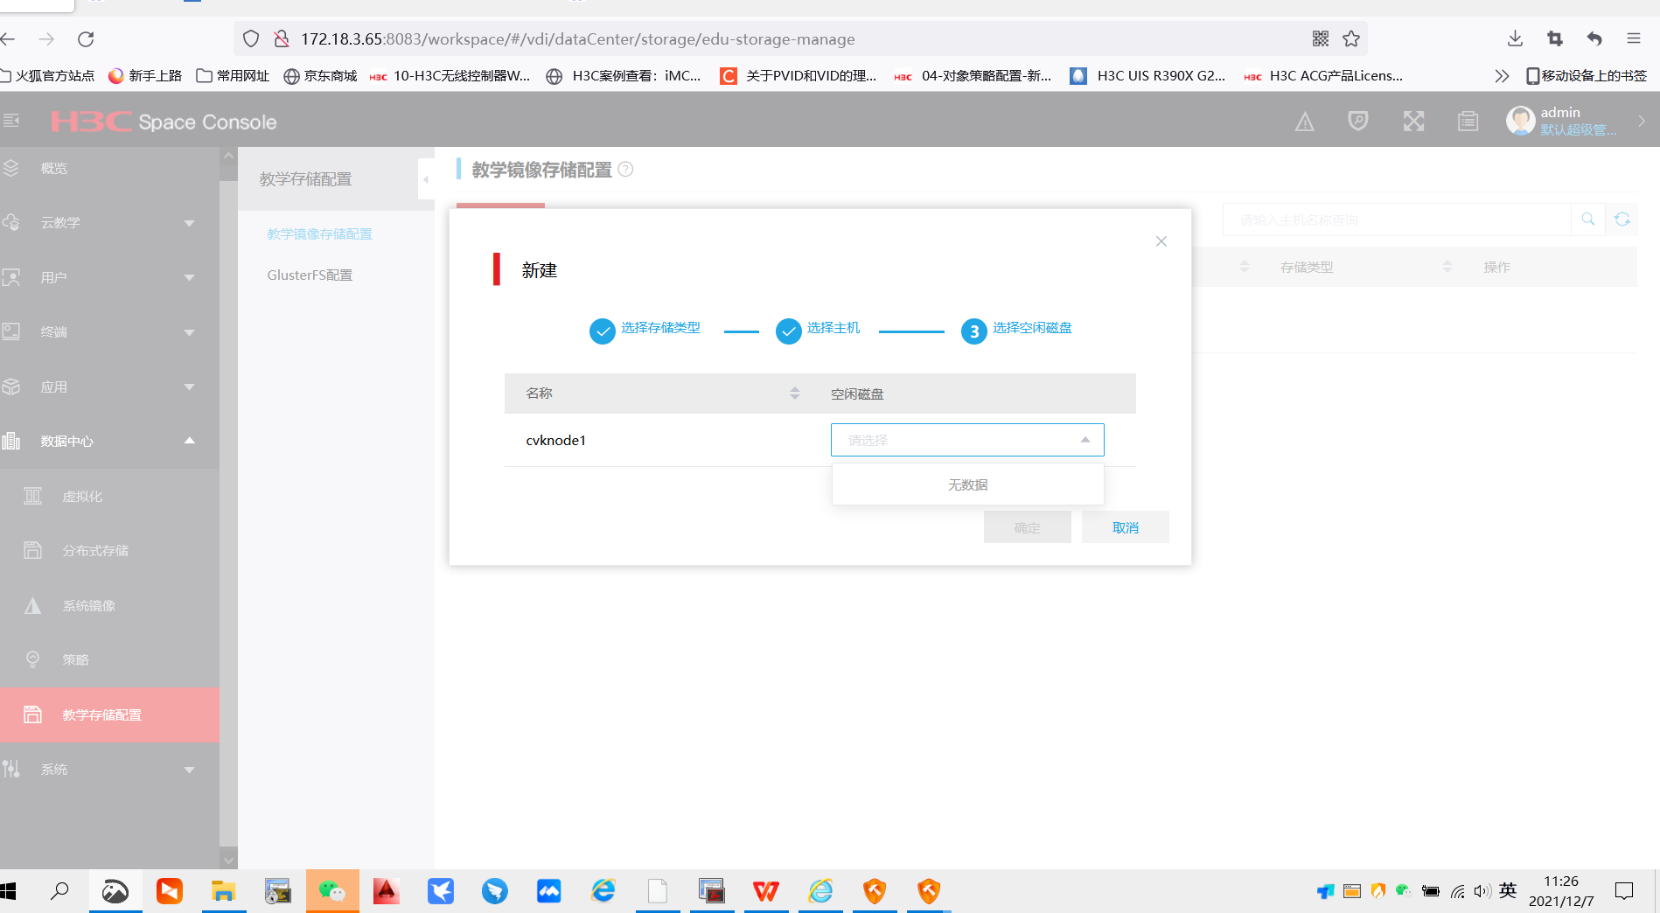Open the Windows Start menu
Screen dimensions: 1660x913
(x=9, y=891)
